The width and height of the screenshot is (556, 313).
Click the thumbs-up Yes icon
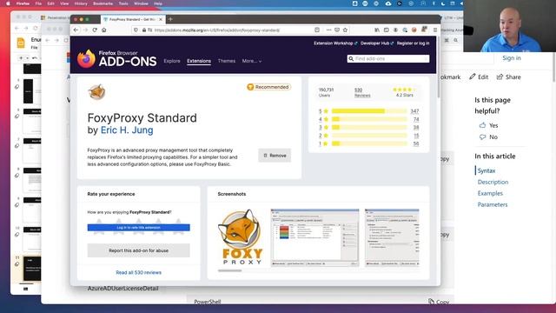pos(482,125)
